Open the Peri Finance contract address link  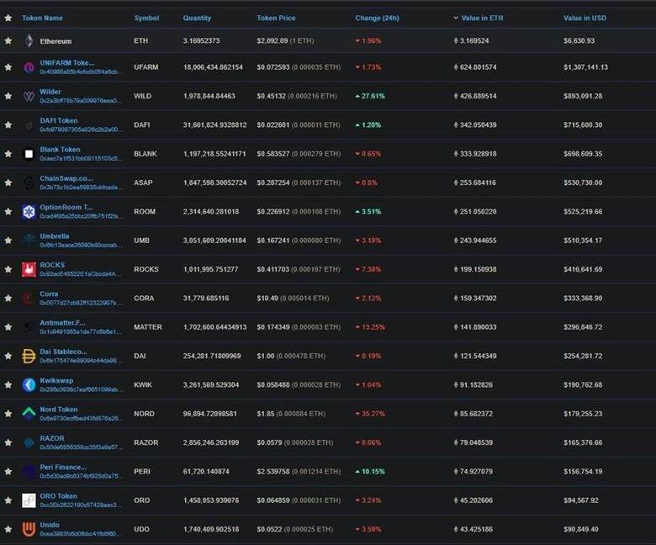[x=82, y=476]
